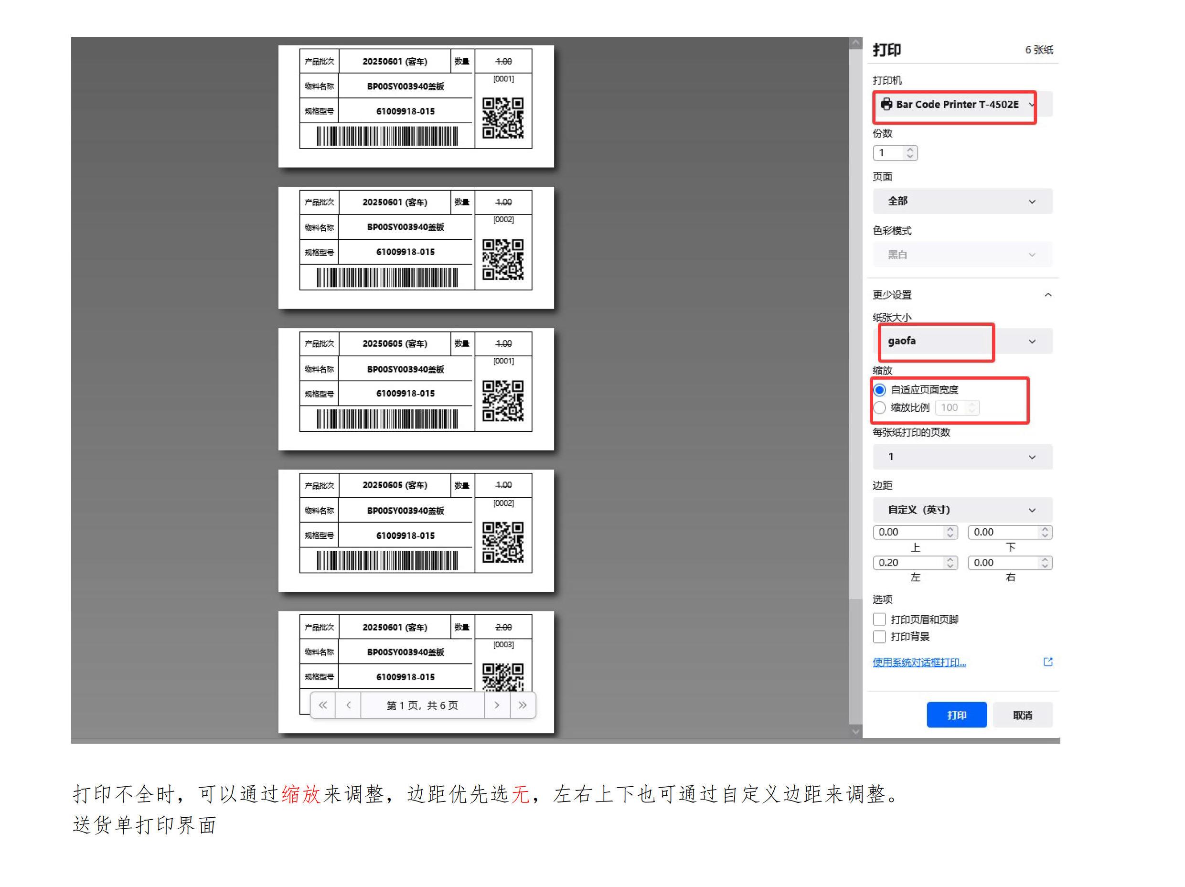
Task: Click the 6 张纸 sheet count text
Action: click(1039, 50)
